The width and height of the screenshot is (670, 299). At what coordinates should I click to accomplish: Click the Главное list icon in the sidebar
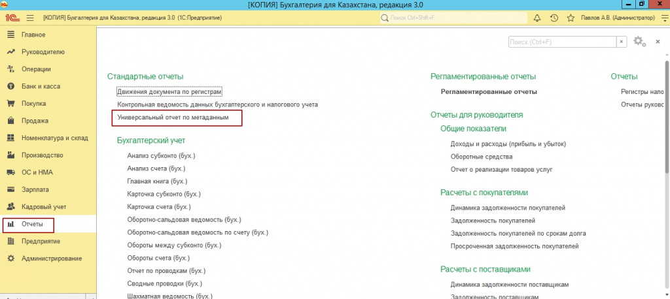[12, 35]
